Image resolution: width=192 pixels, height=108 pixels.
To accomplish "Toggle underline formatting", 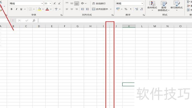I will point(21,9).
